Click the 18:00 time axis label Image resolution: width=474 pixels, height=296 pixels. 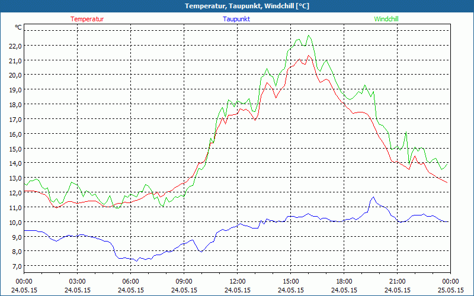tap(344, 282)
